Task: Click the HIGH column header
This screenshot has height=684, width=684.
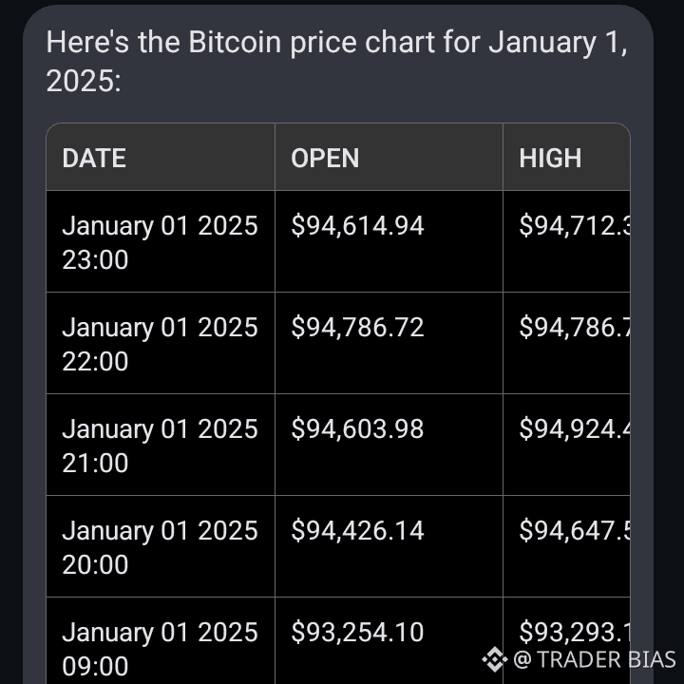Action: click(550, 158)
